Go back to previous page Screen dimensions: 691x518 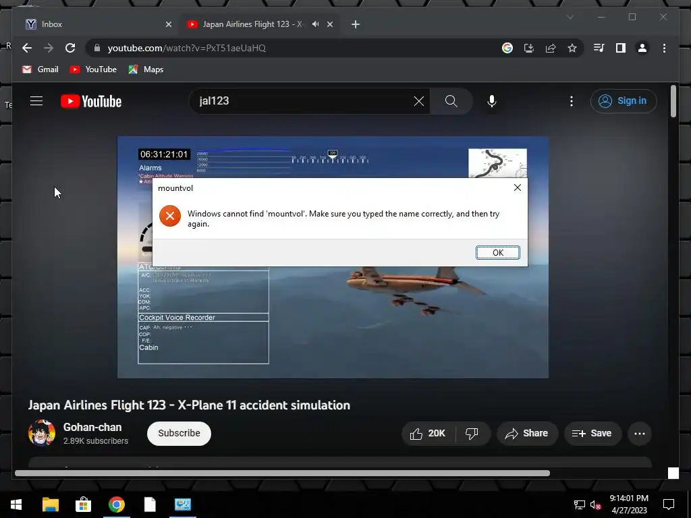click(x=27, y=48)
